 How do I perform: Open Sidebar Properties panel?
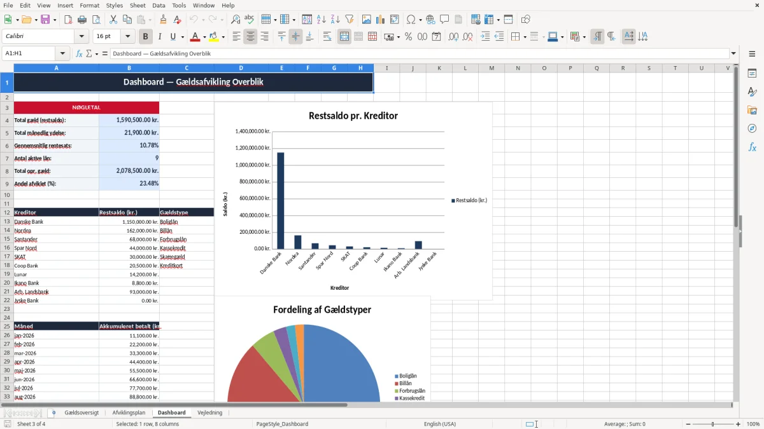click(x=752, y=73)
